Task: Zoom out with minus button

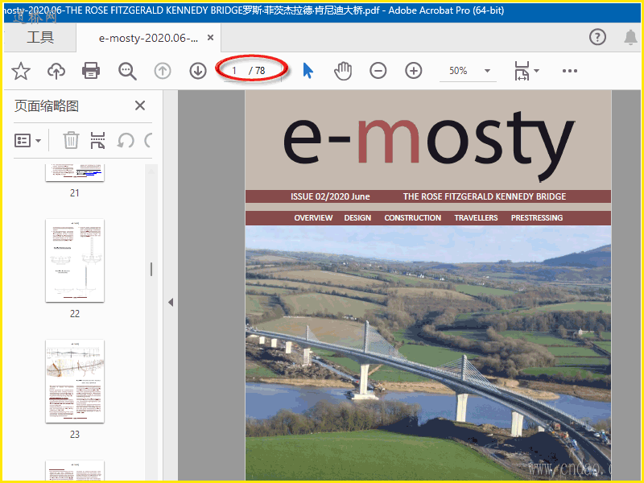Action: (x=378, y=71)
